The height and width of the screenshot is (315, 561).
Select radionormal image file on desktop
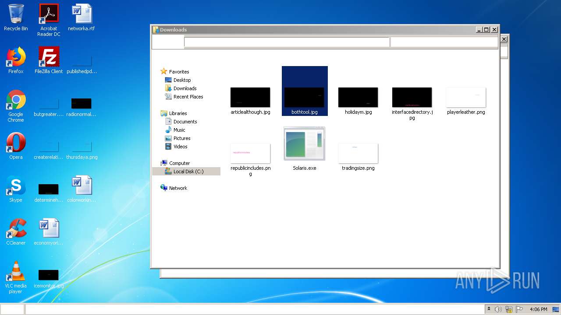[x=82, y=108]
